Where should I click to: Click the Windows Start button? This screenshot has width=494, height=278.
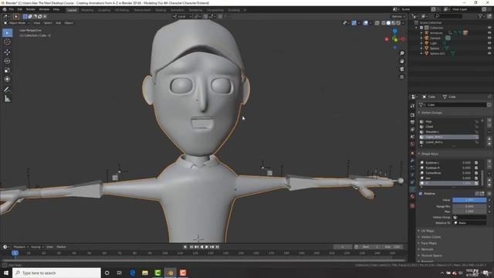(x=6, y=273)
